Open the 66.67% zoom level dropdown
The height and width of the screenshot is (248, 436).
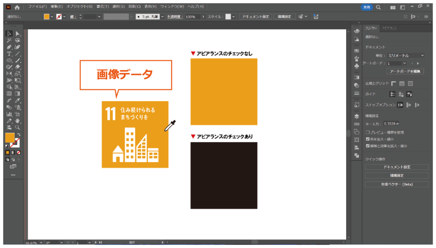41,242
